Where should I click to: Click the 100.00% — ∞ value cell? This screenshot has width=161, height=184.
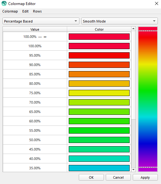(x=35, y=37)
